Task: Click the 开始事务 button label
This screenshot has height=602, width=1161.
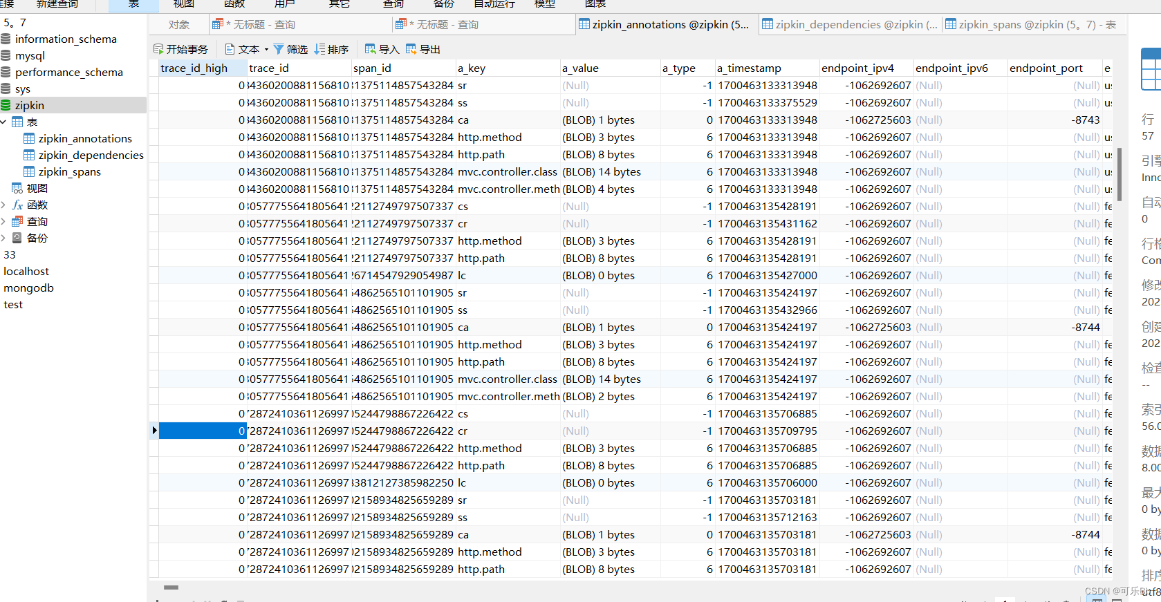Action: [x=187, y=49]
